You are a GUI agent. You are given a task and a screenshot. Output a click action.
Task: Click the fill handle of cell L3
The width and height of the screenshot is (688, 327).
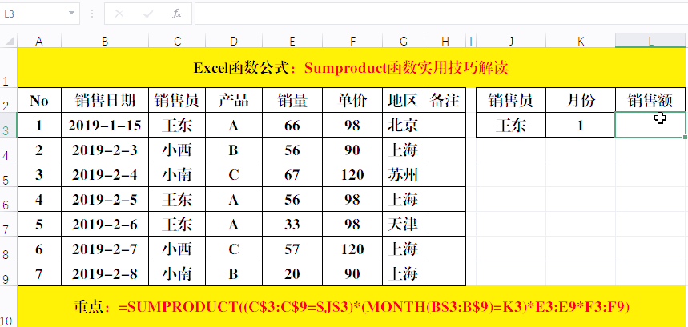(x=686, y=138)
